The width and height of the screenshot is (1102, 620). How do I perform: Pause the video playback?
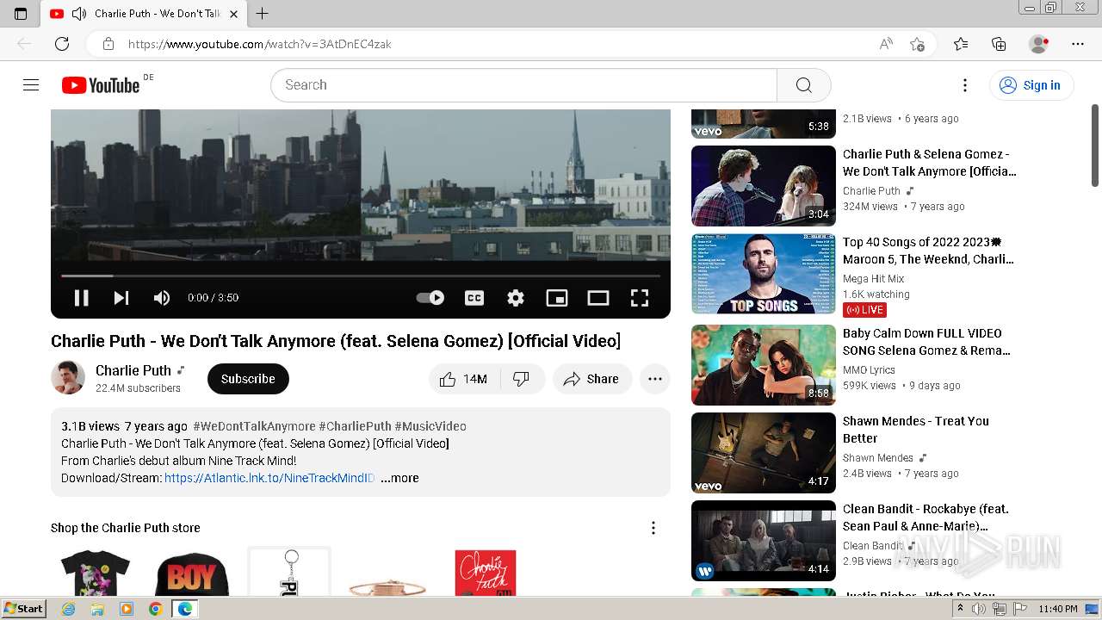[x=82, y=298]
